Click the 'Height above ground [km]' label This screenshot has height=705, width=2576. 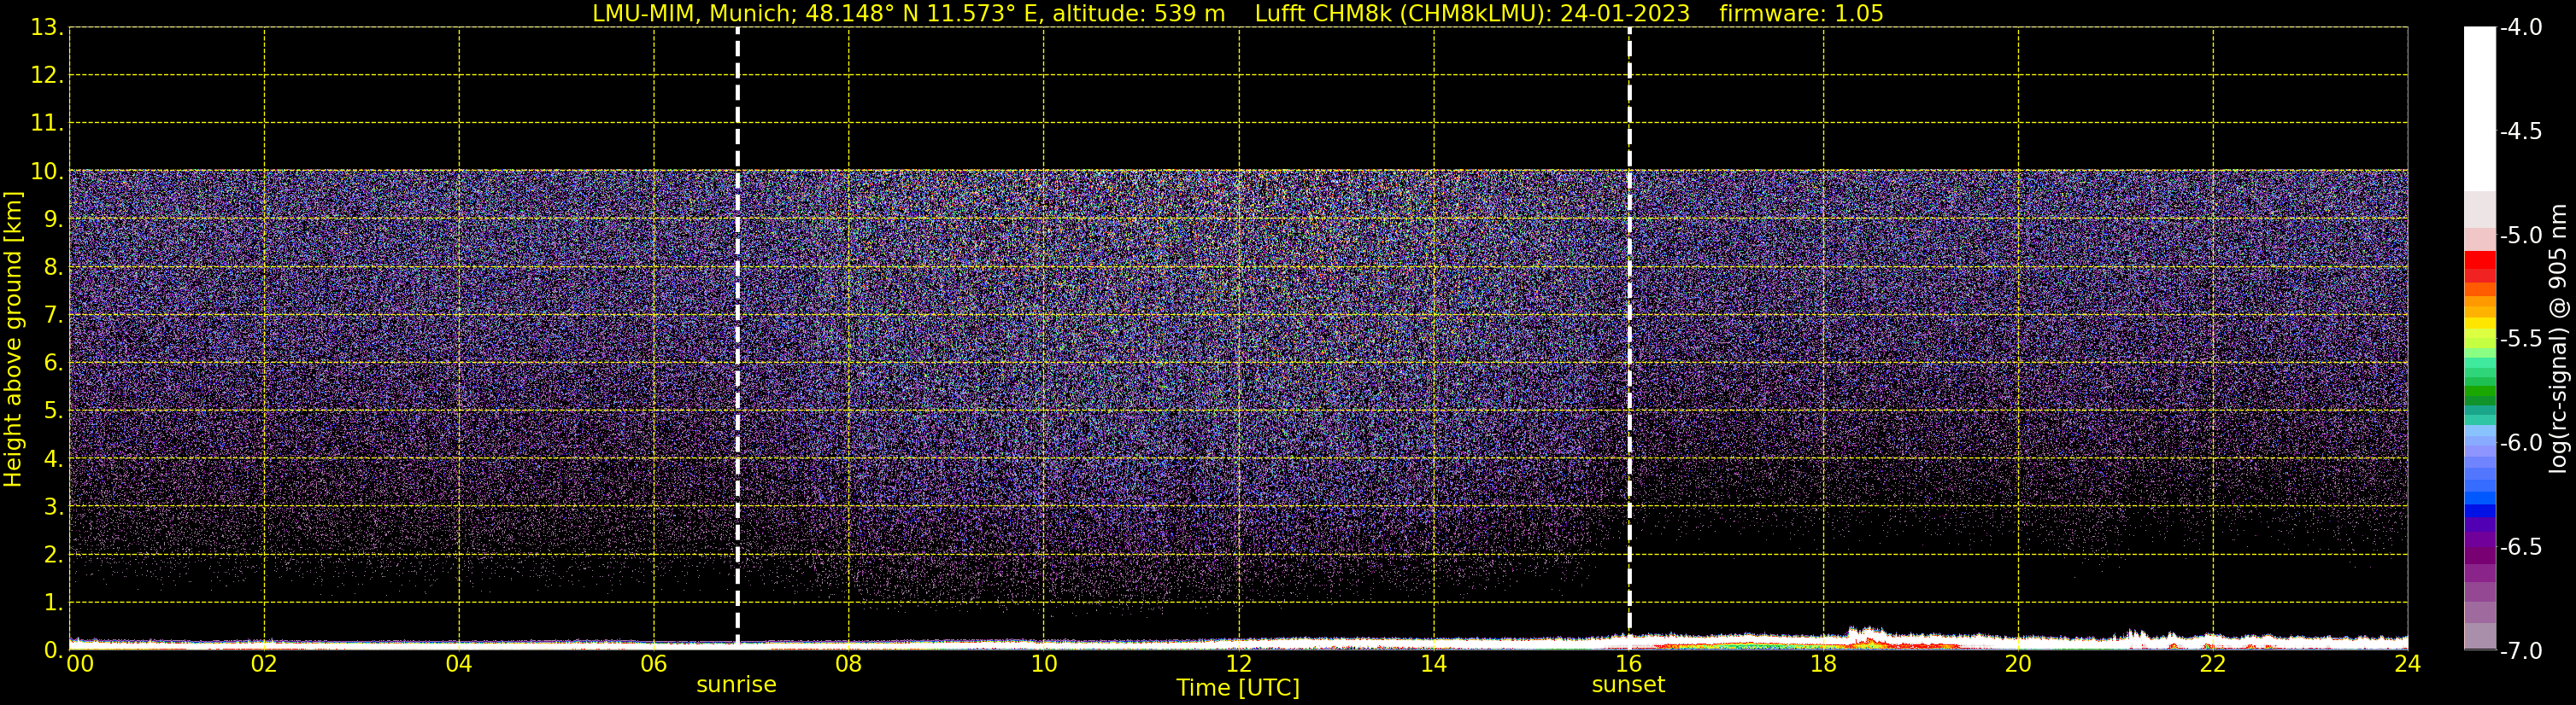[13, 340]
